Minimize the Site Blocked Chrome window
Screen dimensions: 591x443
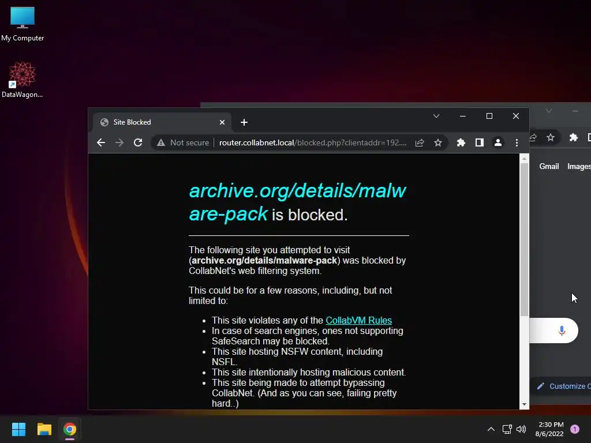tap(463, 116)
